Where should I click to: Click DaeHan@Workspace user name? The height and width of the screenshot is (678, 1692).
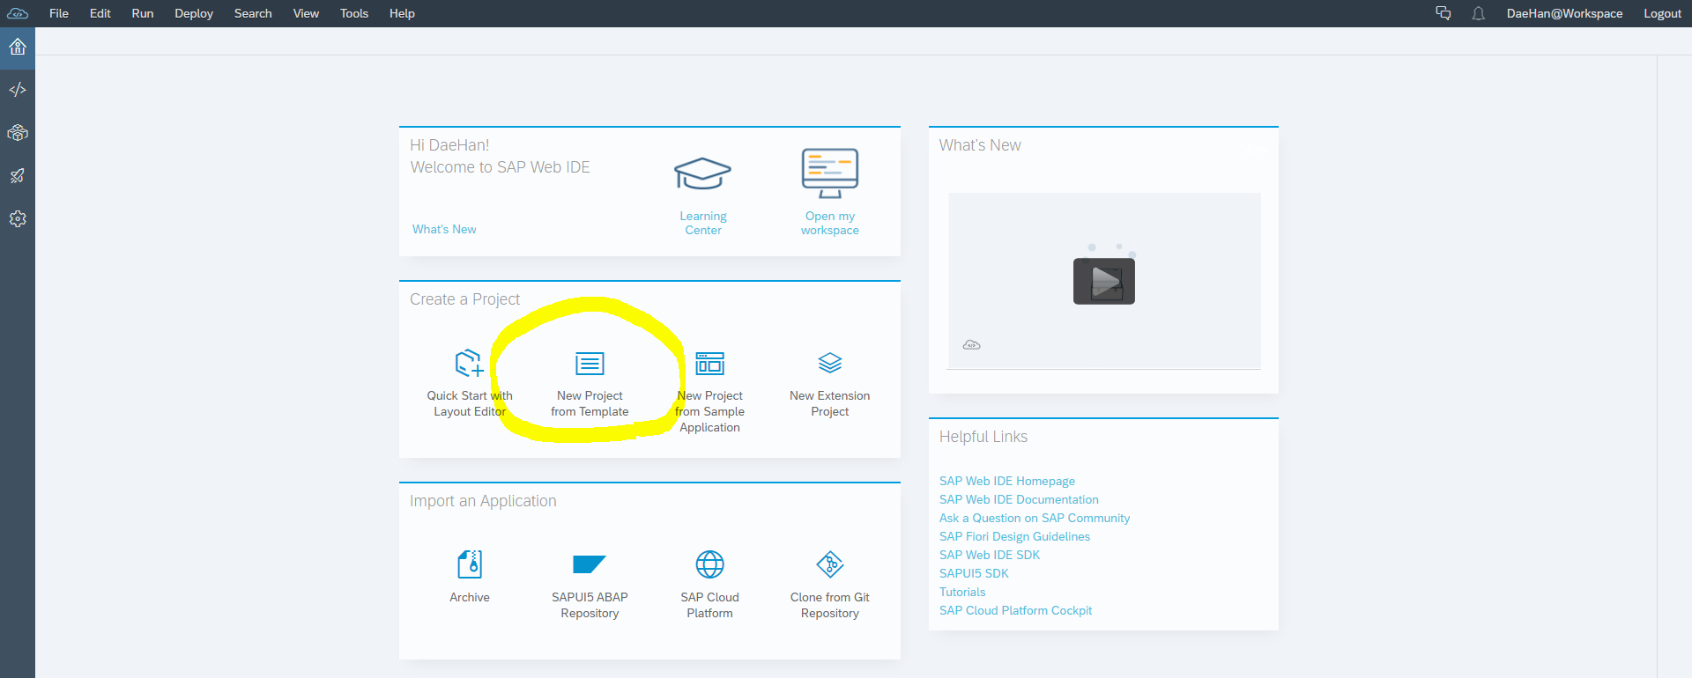pyautogui.click(x=1564, y=13)
